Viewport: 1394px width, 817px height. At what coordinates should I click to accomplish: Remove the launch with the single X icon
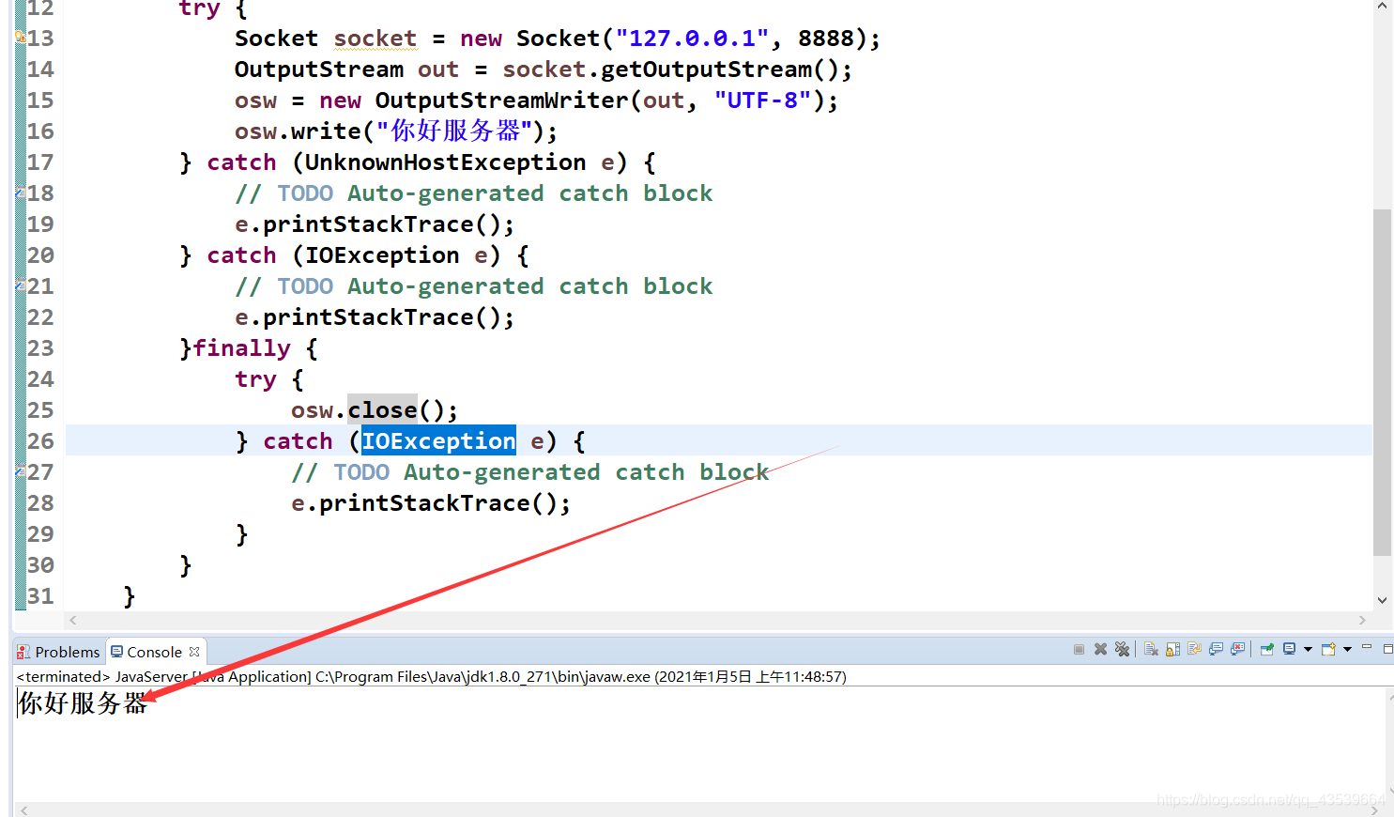[x=1100, y=650]
